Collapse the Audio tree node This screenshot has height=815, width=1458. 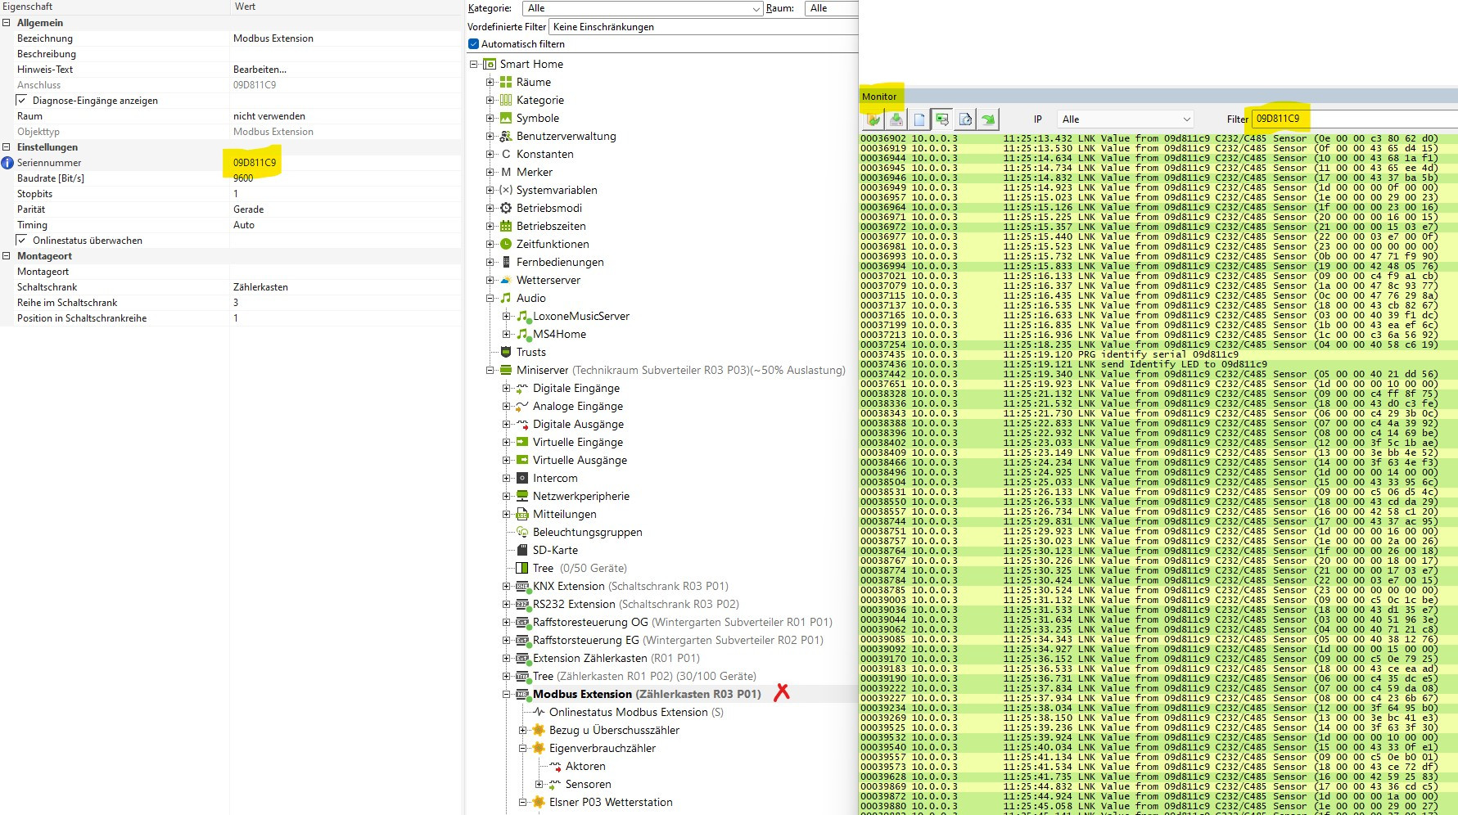pyautogui.click(x=490, y=299)
